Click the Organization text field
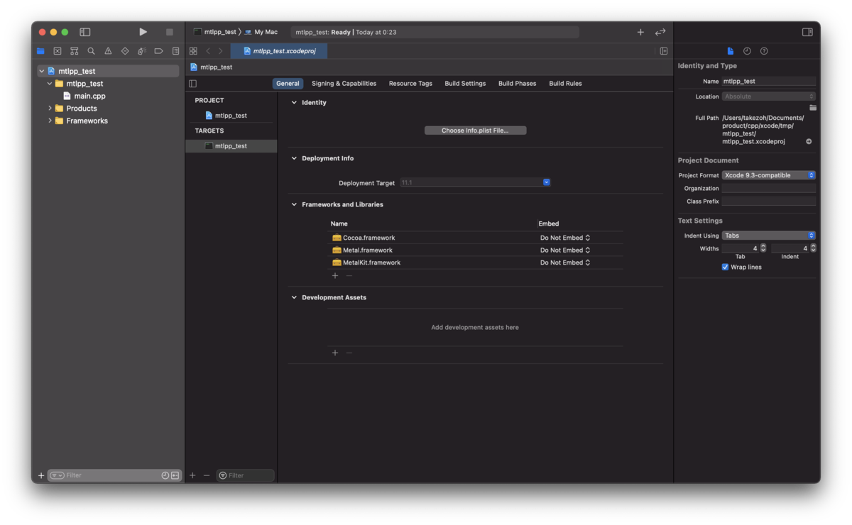This screenshot has height=525, width=852. click(768, 189)
